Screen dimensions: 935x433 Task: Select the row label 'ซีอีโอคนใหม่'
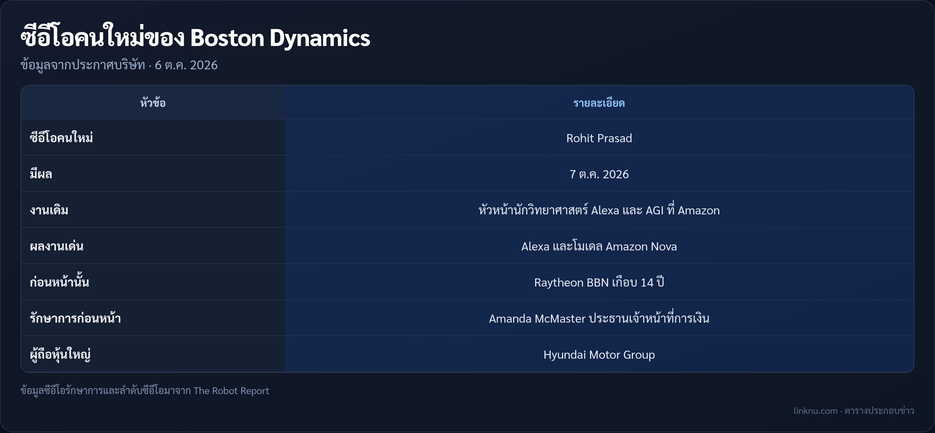click(61, 138)
